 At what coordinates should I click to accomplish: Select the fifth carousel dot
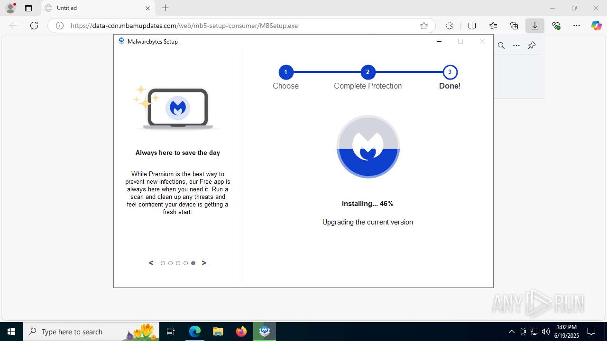click(193, 263)
